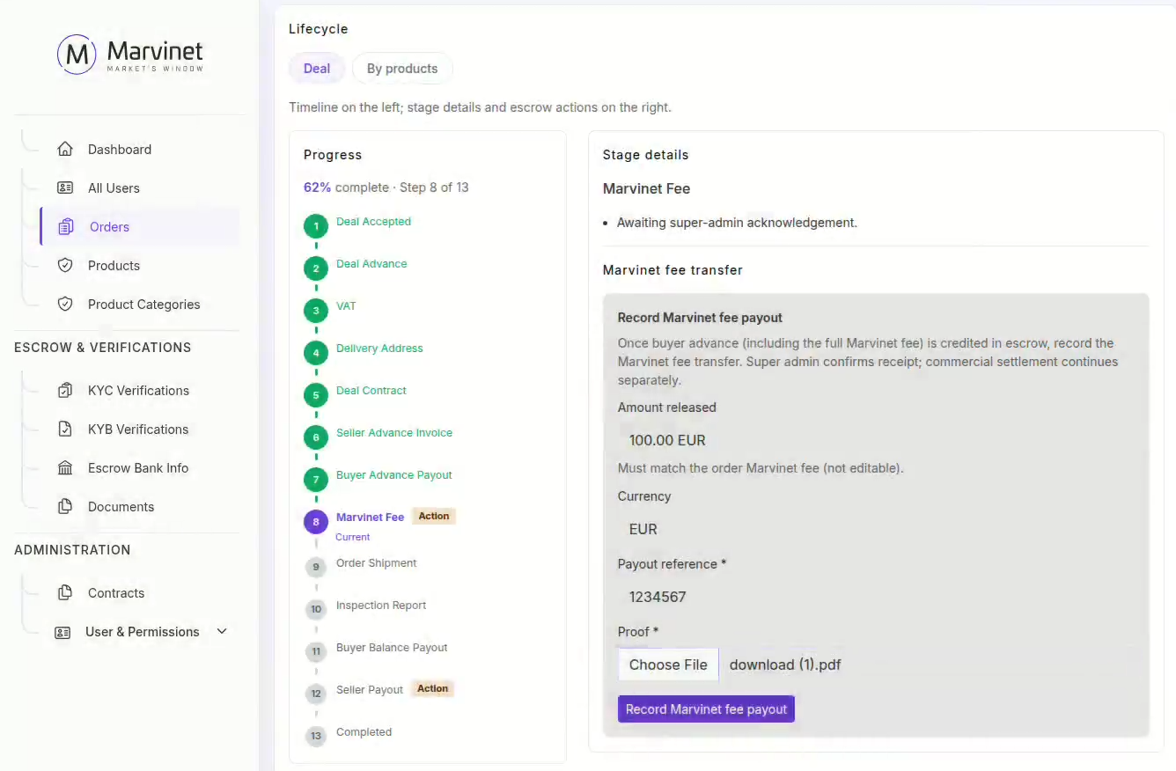Click the Action badge beside Seller Payout

(432, 689)
